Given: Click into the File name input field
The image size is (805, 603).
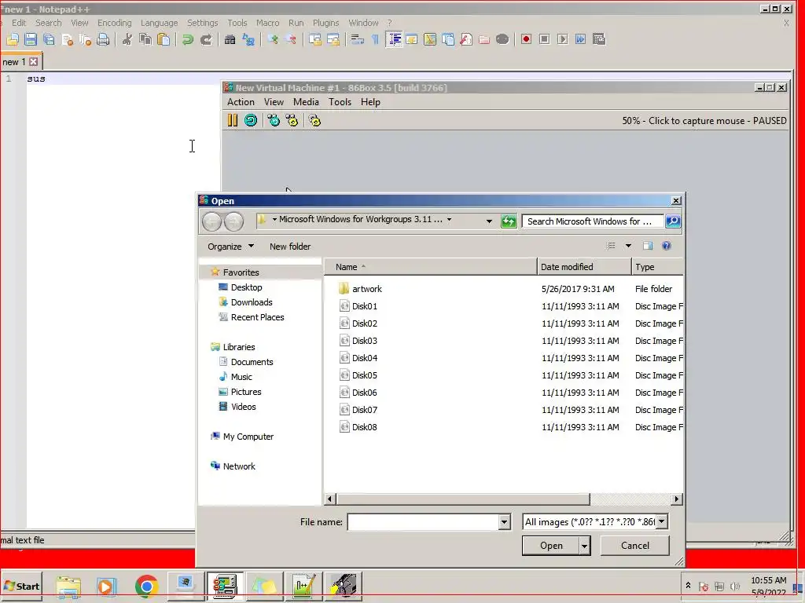Looking at the screenshot, I should point(423,522).
